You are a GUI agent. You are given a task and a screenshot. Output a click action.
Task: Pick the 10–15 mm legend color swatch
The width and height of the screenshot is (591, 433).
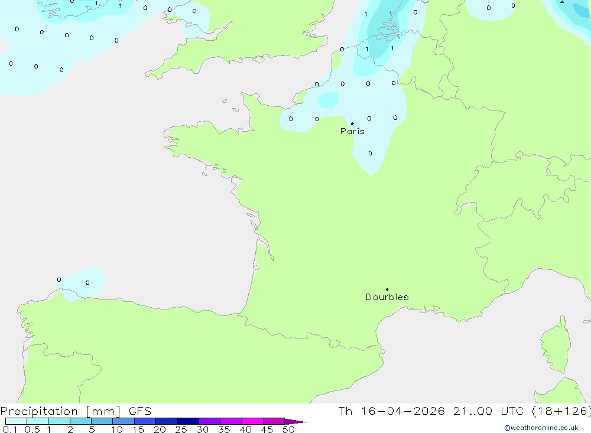pyautogui.click(x=124, y=421)
